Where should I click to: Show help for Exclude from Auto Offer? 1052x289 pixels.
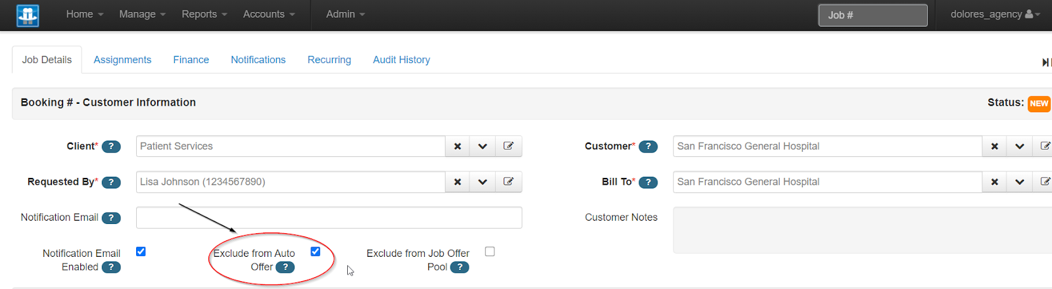click(285, 267)
